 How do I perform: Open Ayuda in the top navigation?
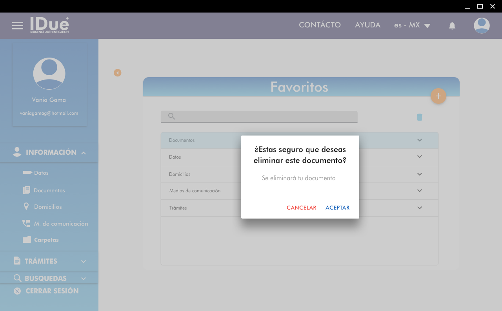tap(367, 25)
